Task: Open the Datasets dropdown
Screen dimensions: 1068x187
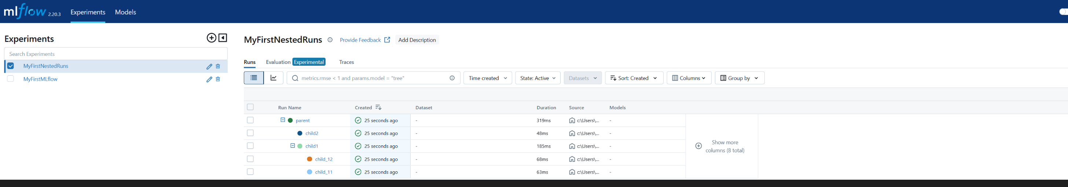Action: pos(583,78)
